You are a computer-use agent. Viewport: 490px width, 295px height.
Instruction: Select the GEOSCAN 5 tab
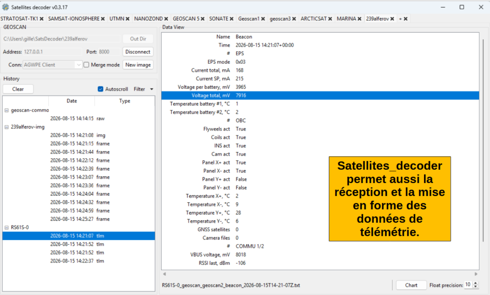pyautogui.click(x=186, y=19)
